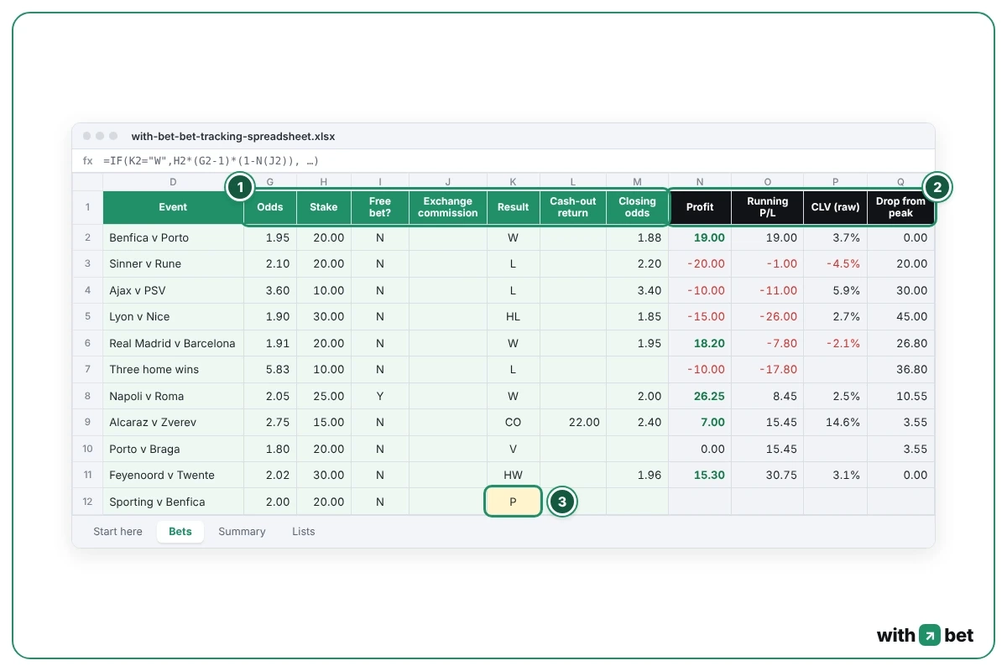Select the Result cell containing P
Image resolution: width=1007 pixels, height=671 pixels.
click(x=513, y=502)
